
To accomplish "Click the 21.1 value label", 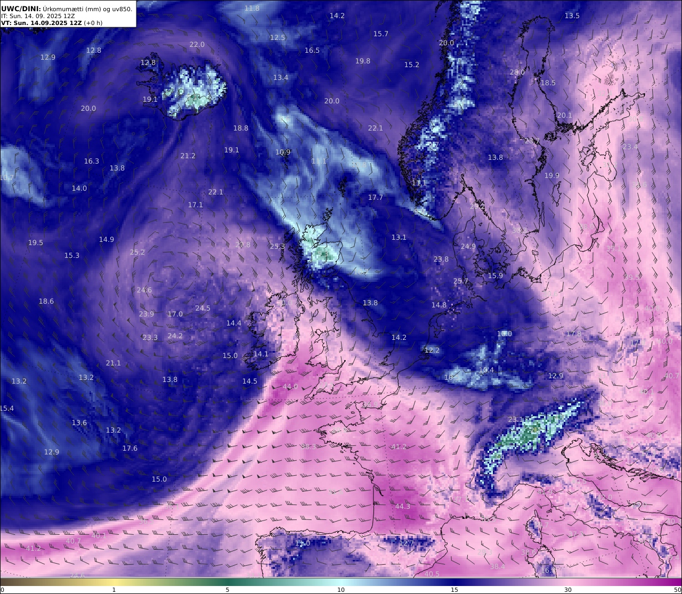I will [113, 363].
